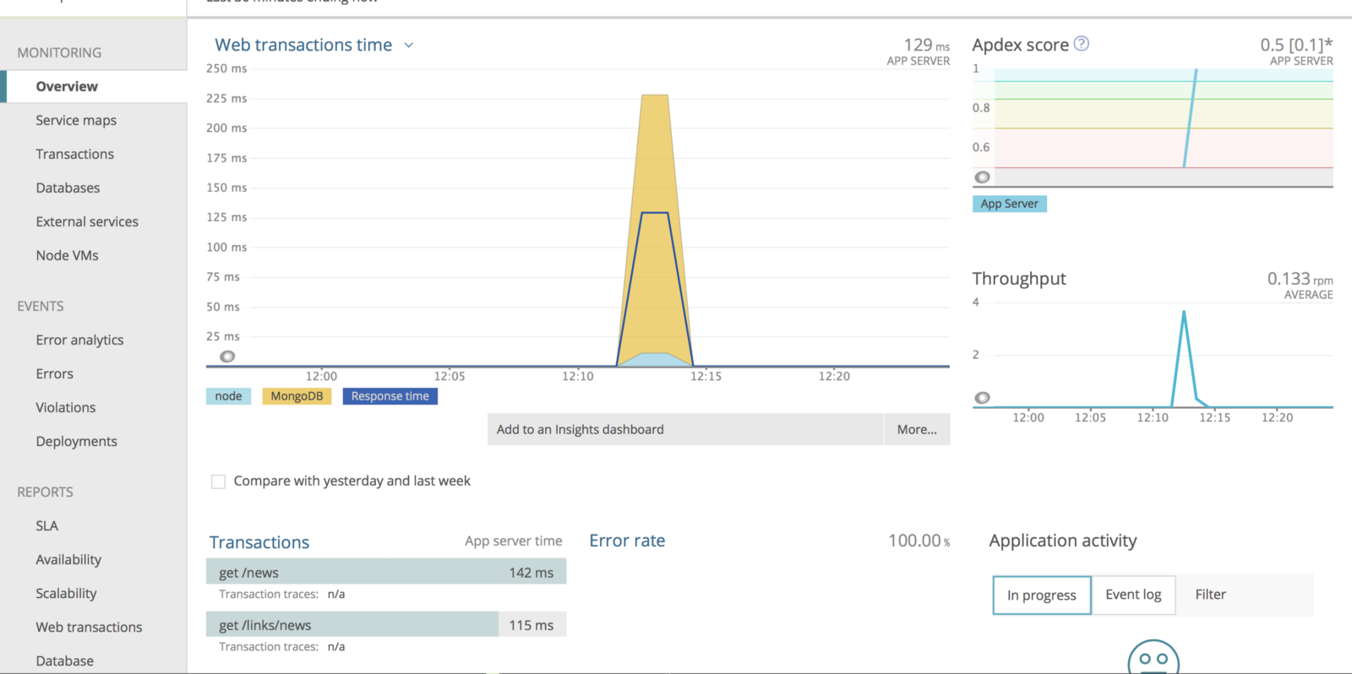Screen dimensions: 1352x674
Task: Open the Filter option in Application activity
Action: 1210,595
